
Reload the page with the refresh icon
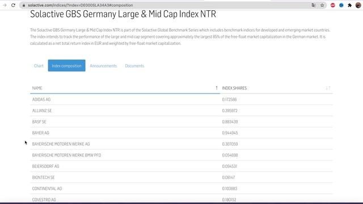pos(13,5)
